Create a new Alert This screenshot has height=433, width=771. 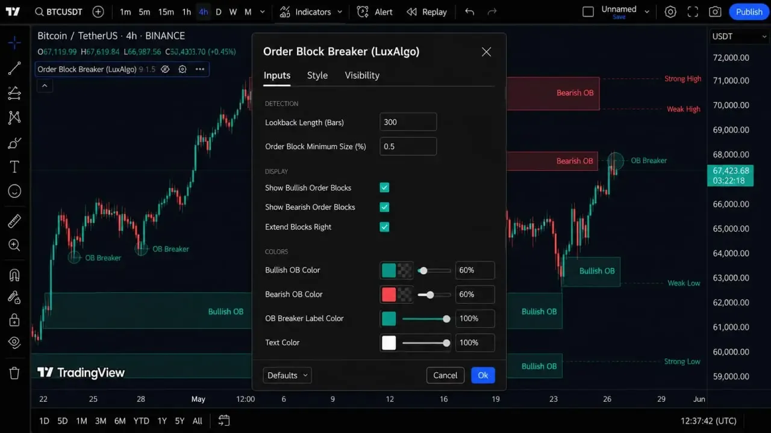pyautogui.click(x=375, y=12)
